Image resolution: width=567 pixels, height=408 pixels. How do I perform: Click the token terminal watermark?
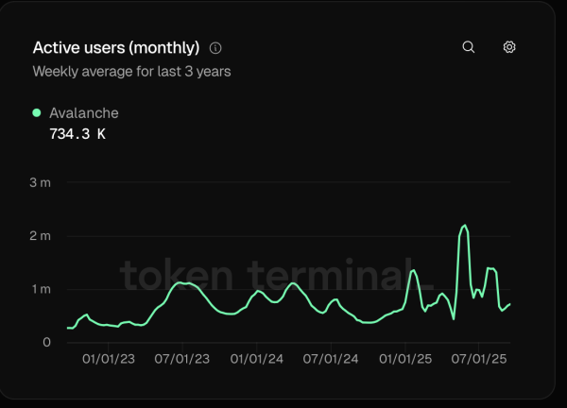(x=274, y=275)
